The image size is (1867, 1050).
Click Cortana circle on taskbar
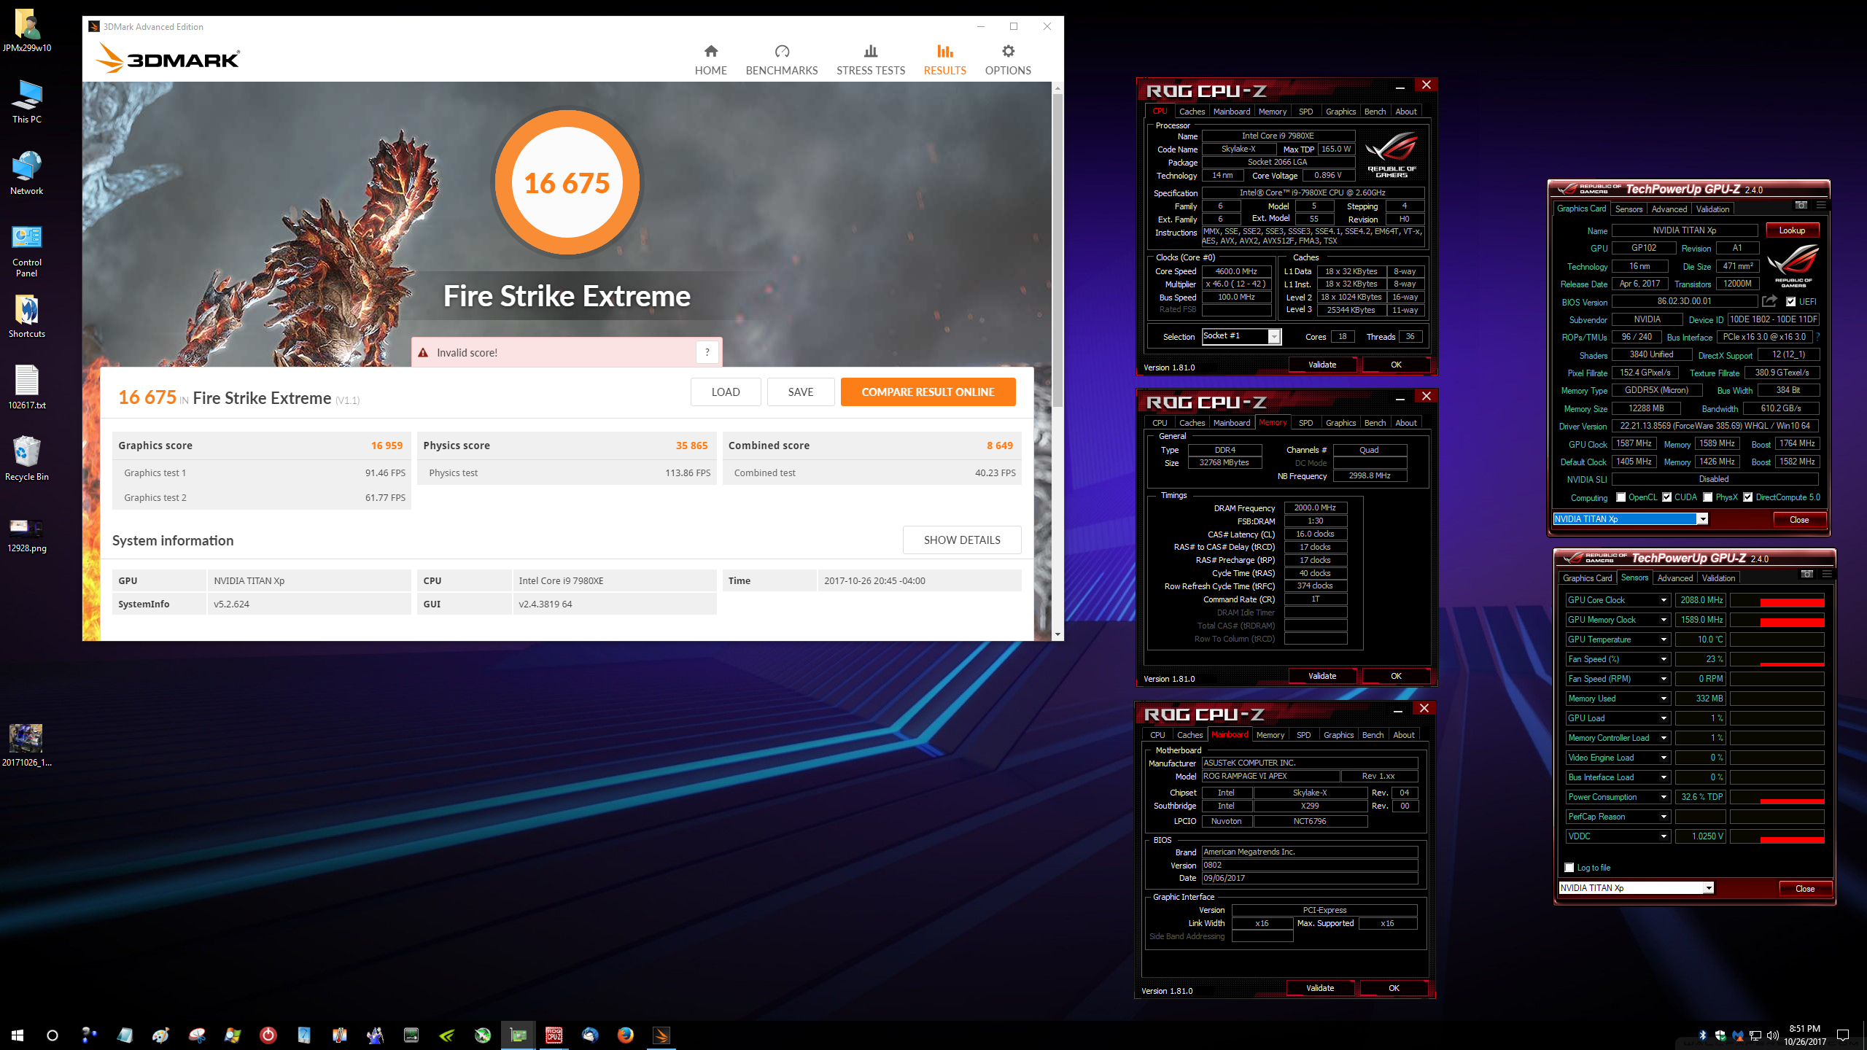click(x=53, y=1035)
